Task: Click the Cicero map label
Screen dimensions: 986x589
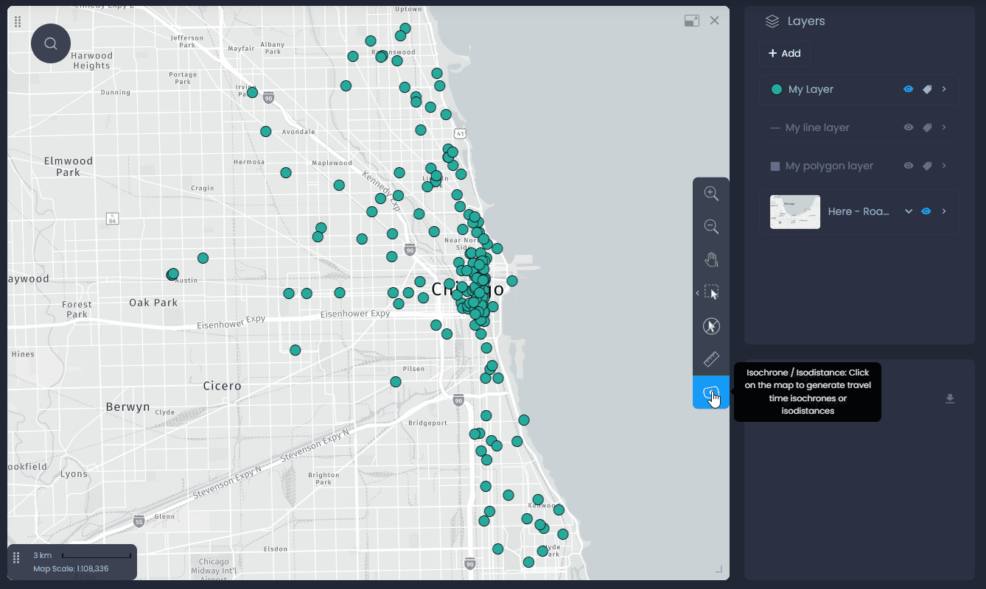Action: click(x=222, y=386)
